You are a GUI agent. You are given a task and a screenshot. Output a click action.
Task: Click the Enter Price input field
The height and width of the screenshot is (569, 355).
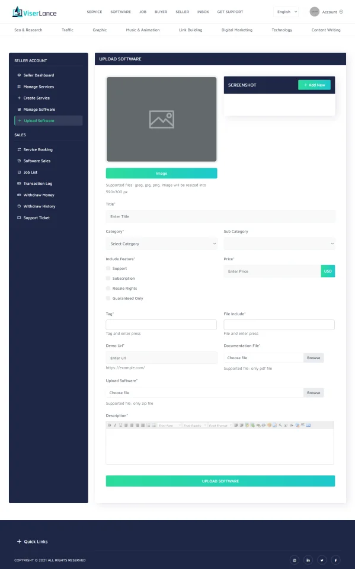[272, 271]
